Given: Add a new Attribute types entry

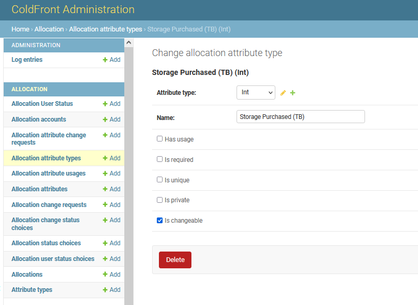Looking at the screenshot, I should 112,290.
